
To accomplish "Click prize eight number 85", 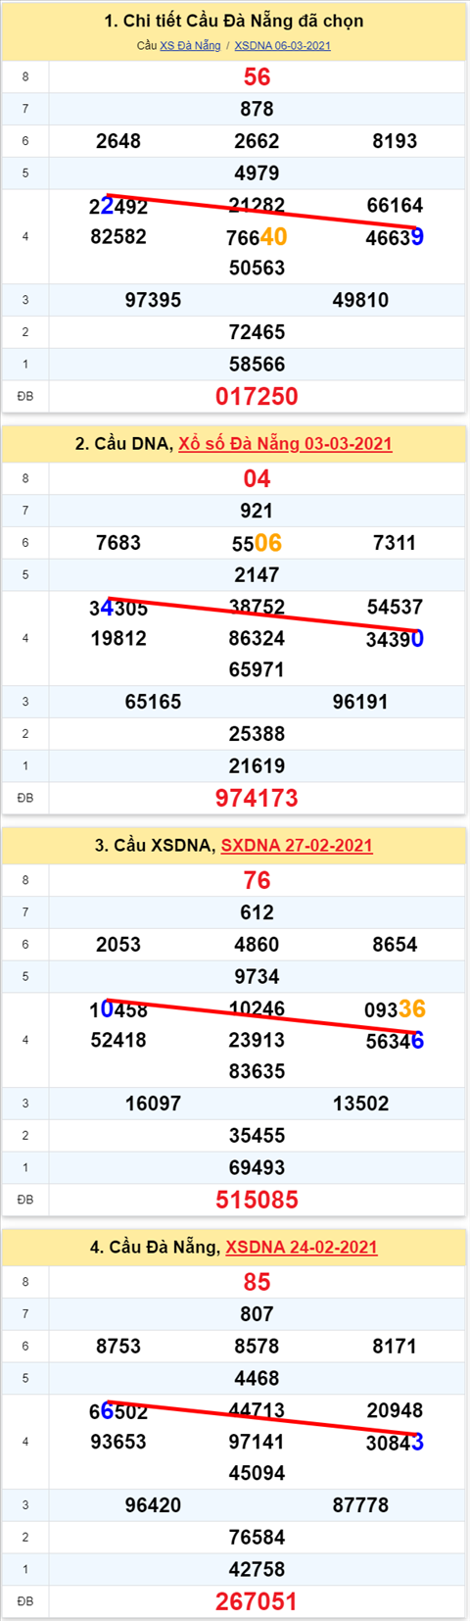I will [x=257, y=1283].
